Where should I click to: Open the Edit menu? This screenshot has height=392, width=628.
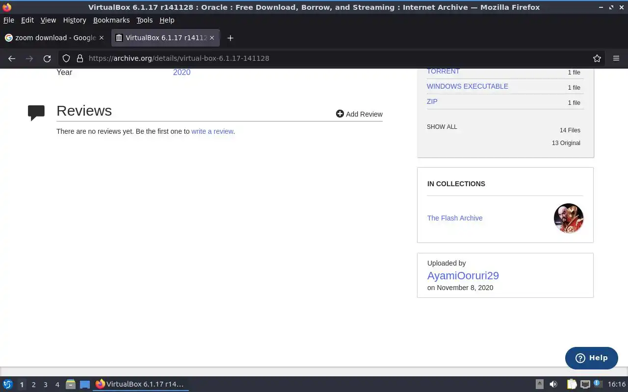point(27,20)
